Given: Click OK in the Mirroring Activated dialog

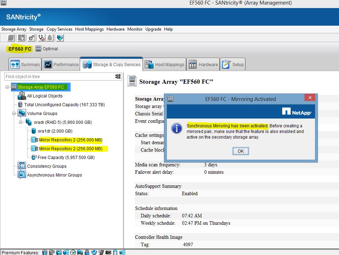Looking at the screenshot, I should [x=240, y=151].
